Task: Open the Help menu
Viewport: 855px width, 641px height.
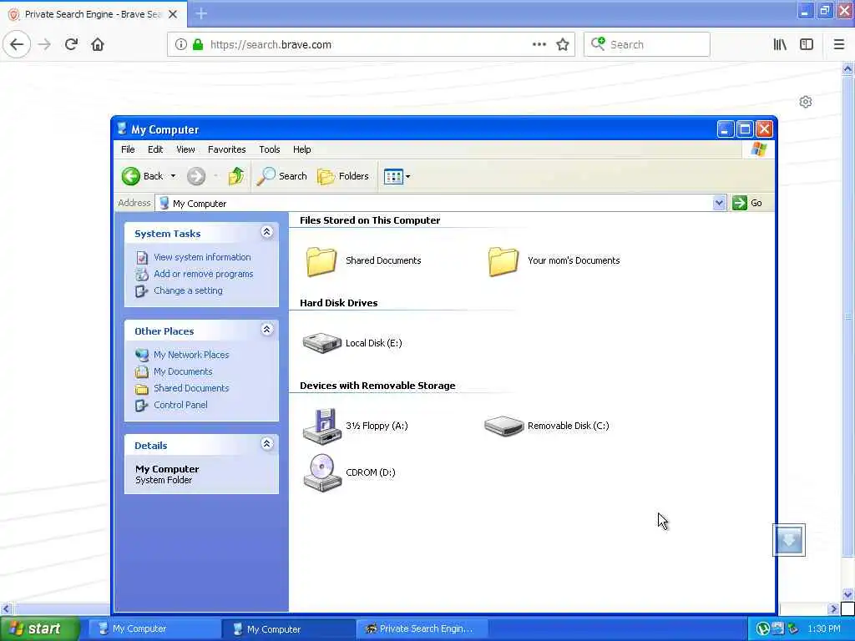Action: (301, 149)
